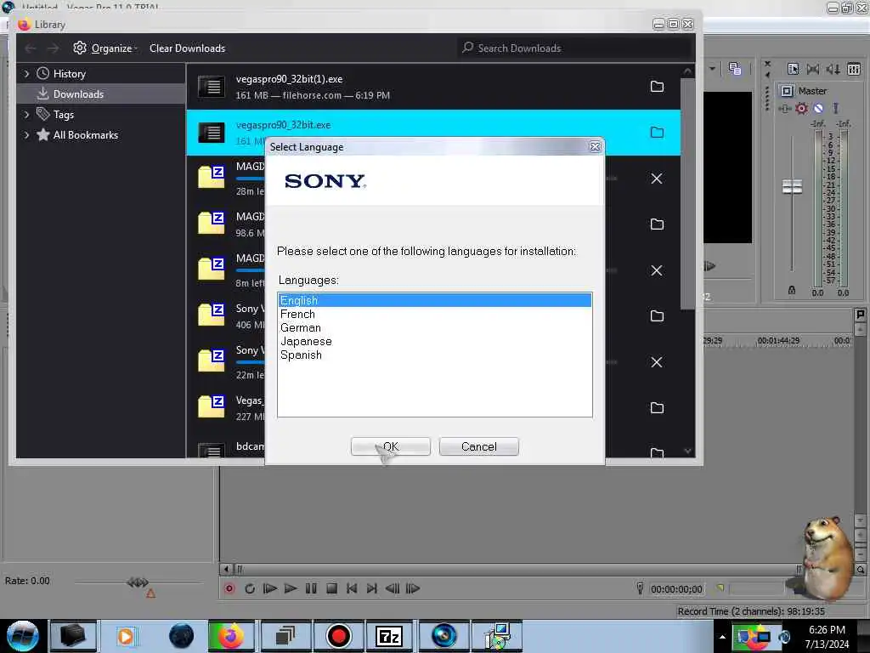Image resolution: width=870 pixels, height=653 pixels.
Task: Click Cancel in the Select Language dialog
Action: 479,446
